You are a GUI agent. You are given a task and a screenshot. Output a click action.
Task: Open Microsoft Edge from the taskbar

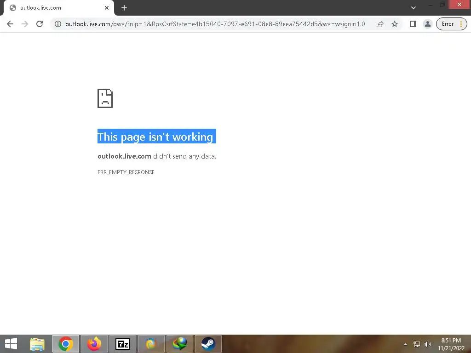click(151, 344)
